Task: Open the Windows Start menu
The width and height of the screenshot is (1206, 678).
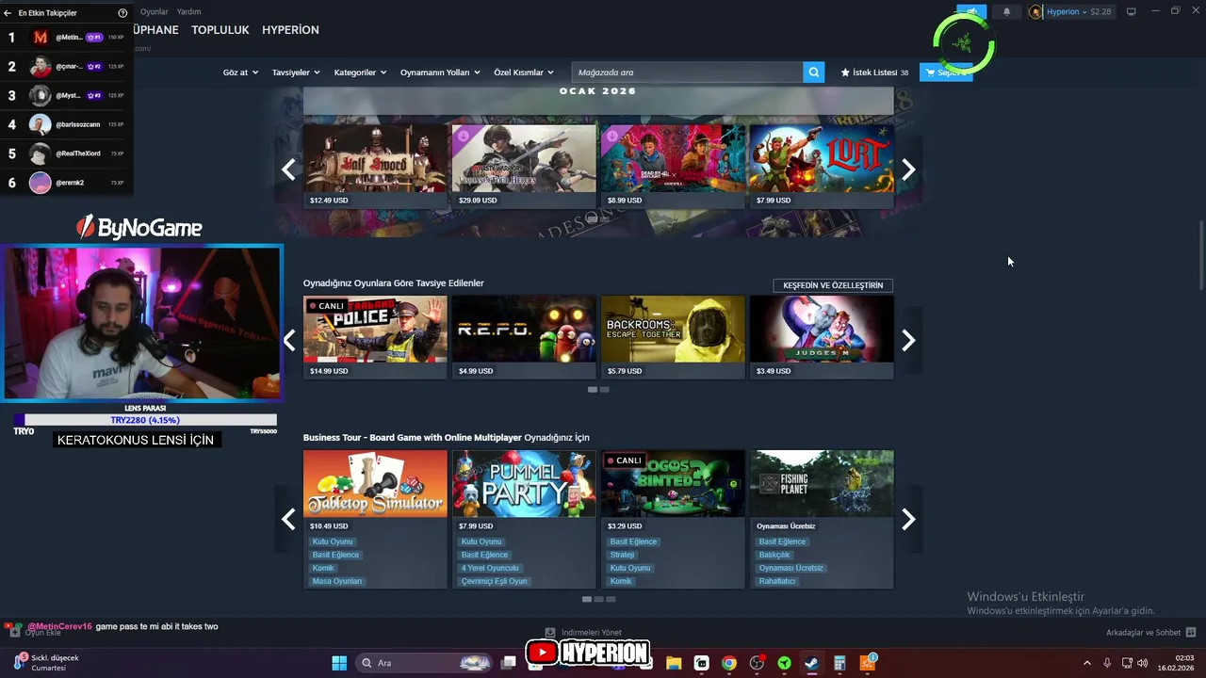Action: click(339, 663)
